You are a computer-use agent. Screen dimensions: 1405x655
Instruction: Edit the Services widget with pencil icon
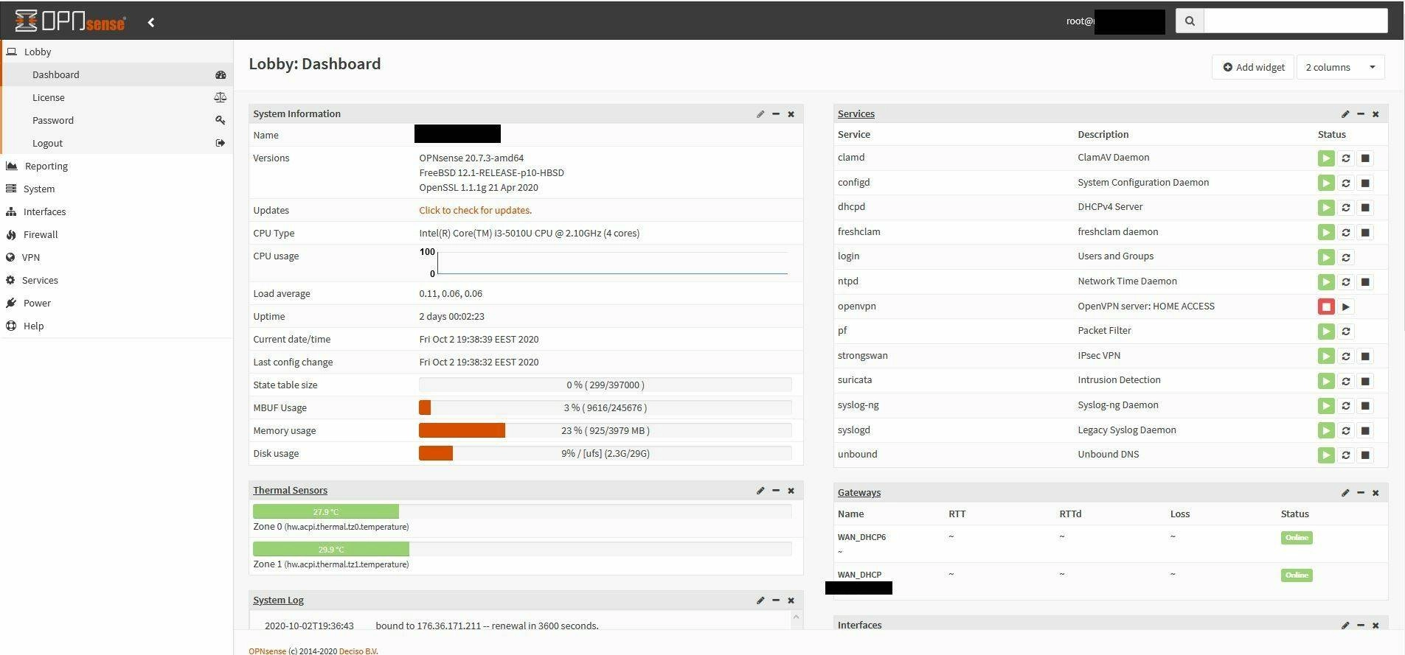pyautogui.click(x=1345, y=114)
